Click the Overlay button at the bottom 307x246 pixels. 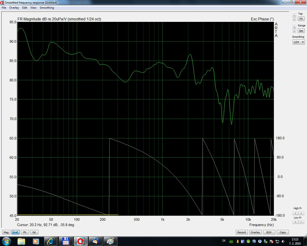tap(255, 232)
